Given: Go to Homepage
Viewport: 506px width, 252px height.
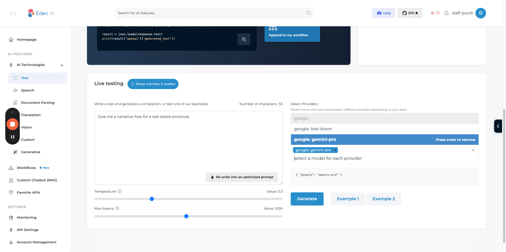Looking at the screenshot, I should click(26, 40).
